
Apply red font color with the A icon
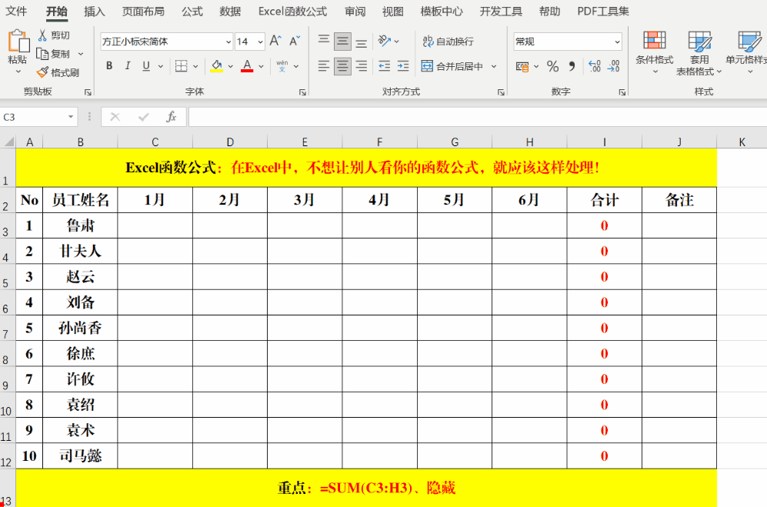point(247,66)
